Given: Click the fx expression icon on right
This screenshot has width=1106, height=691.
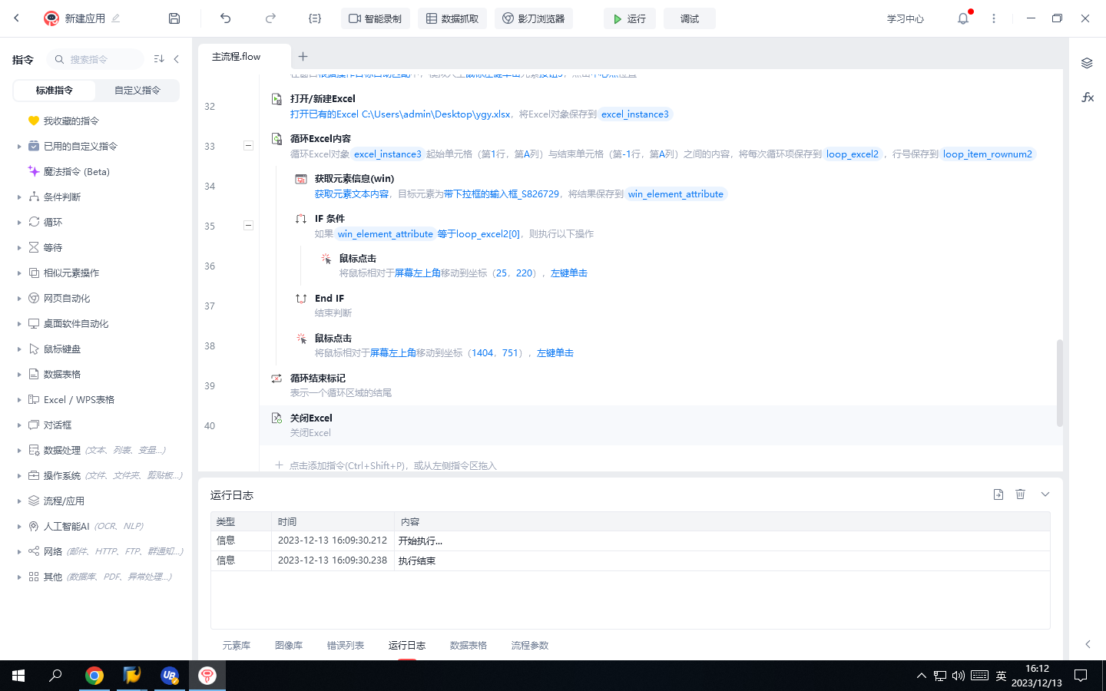Looking at the screenshot, I should tap(1087, 98).
